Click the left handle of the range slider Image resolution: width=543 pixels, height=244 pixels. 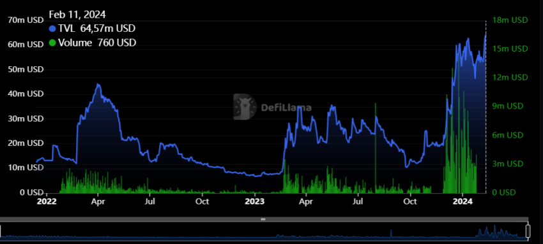[1, 231]
